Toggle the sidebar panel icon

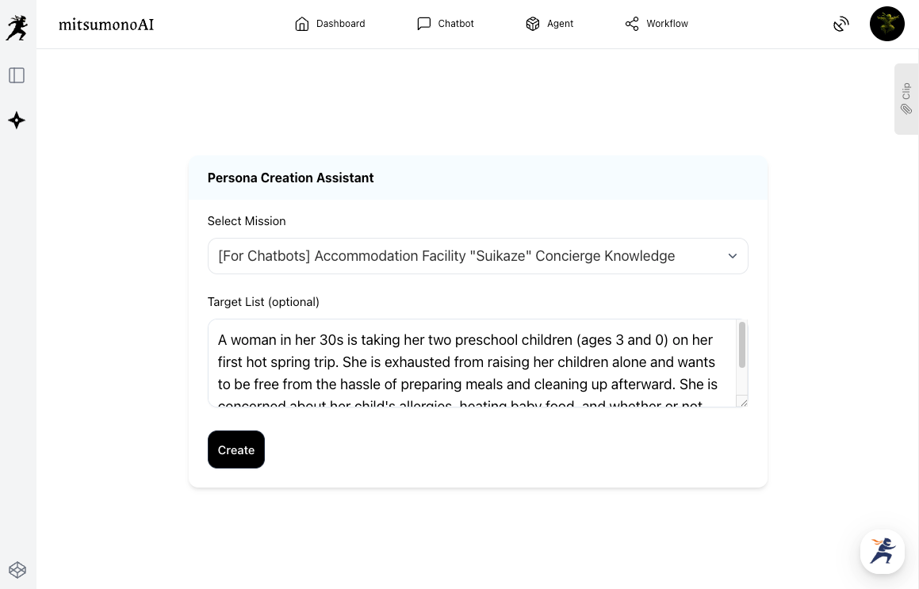click(x=17, y=75)
